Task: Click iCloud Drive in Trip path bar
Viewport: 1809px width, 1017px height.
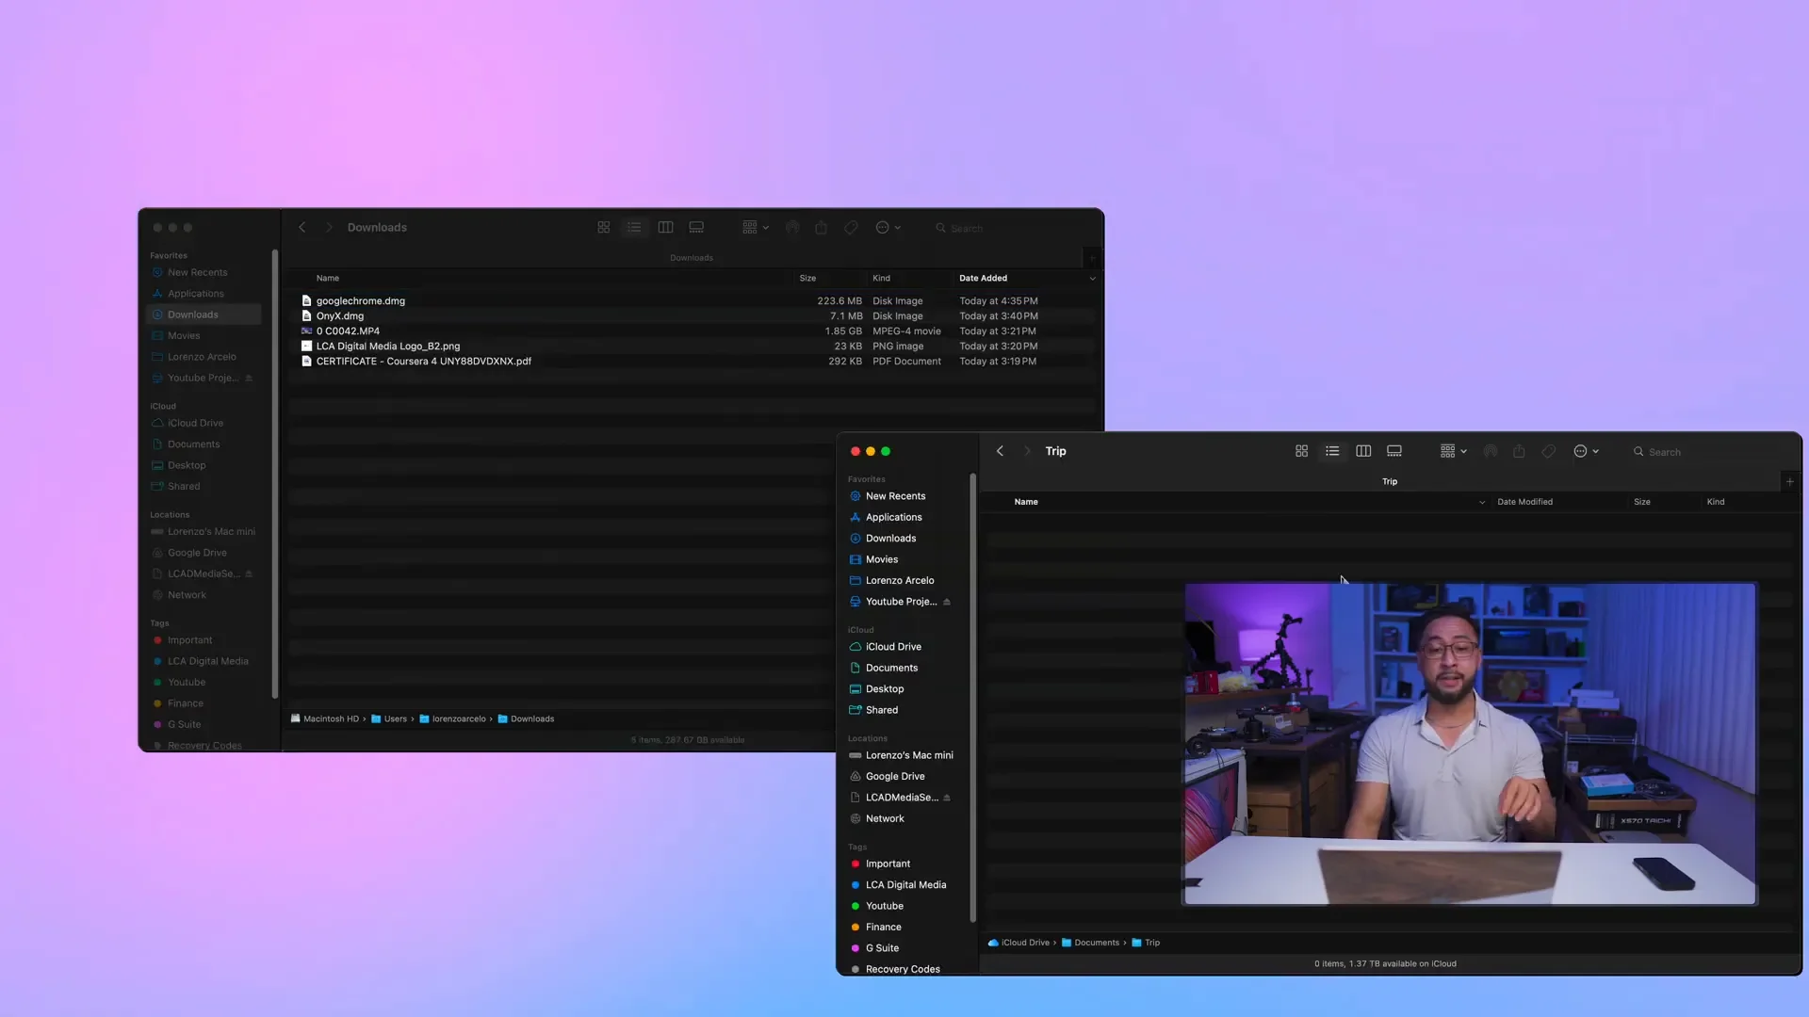Action: click(1019, 943)
